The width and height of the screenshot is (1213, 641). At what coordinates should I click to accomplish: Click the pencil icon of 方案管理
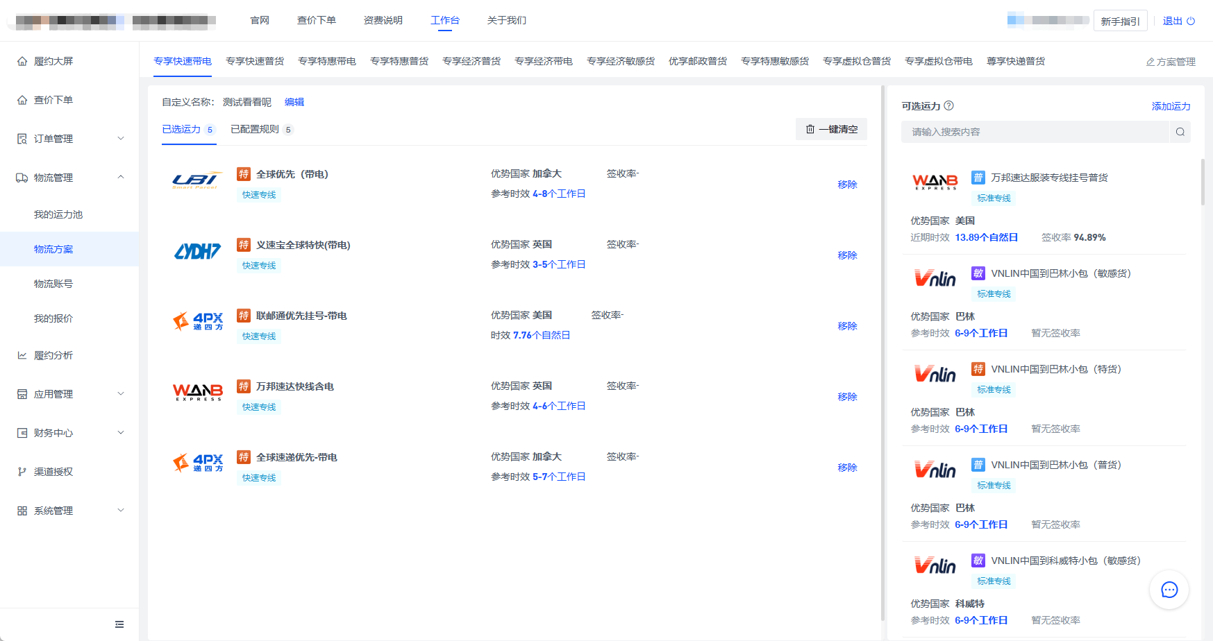[1150, 62]
